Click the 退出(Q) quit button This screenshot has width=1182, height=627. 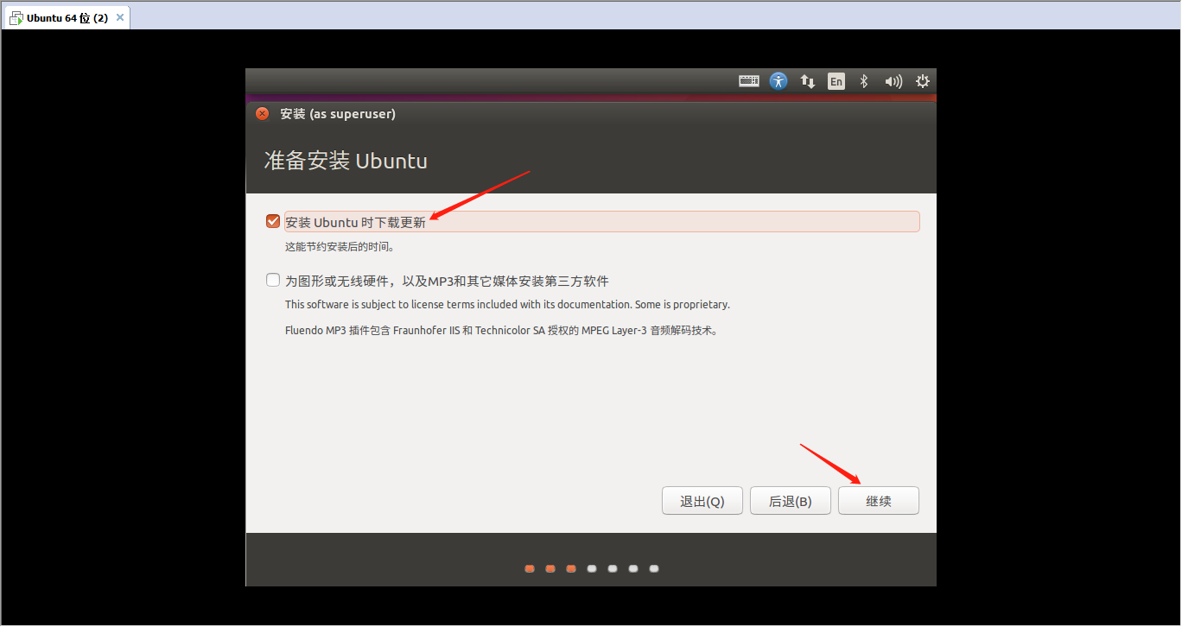702,501
